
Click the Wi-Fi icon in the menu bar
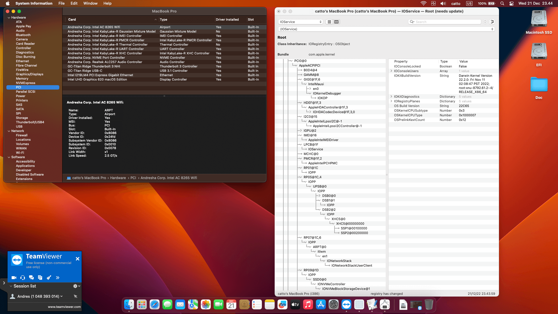(x=424, y=3)
